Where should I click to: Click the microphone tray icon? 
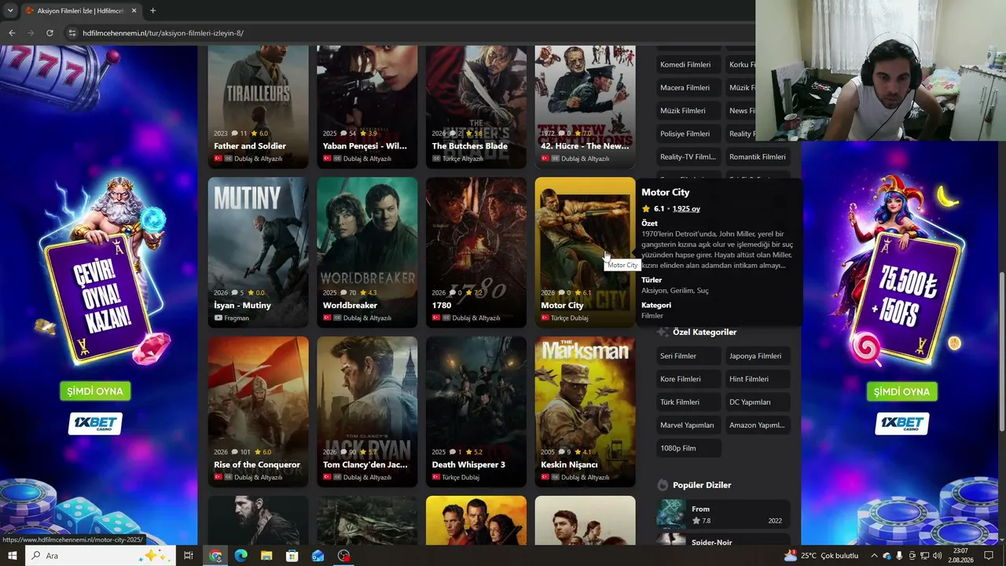[900, 556]
